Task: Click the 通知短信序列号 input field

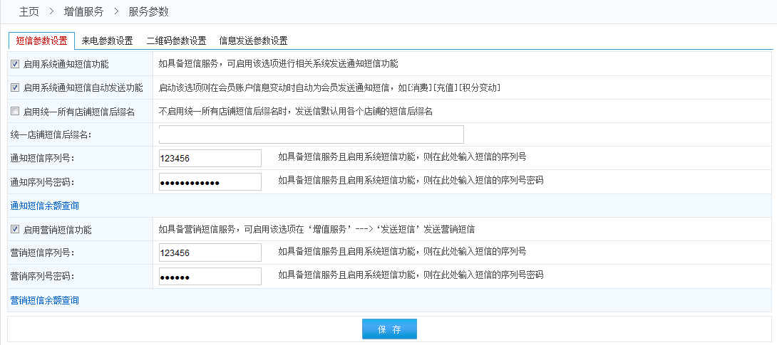Action: coord(210,158)
